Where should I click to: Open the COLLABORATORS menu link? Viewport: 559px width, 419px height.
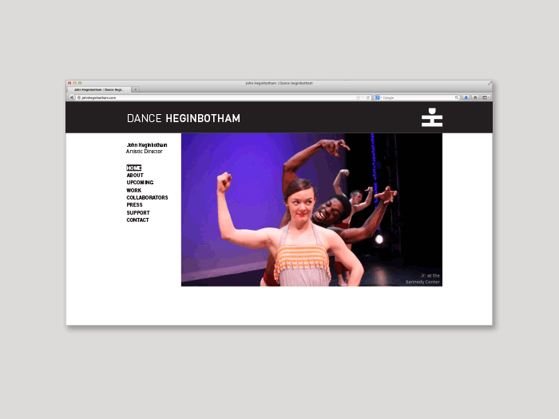point(147,197)
